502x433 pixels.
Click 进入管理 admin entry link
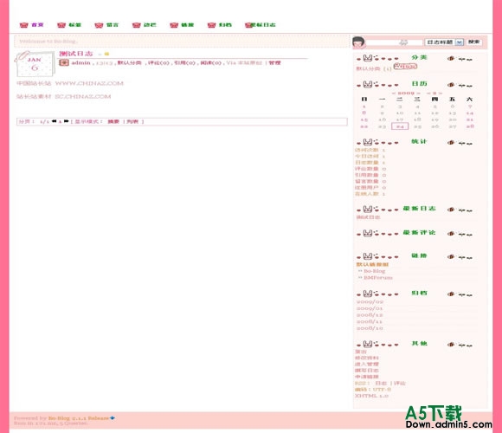tap(367, 364)
